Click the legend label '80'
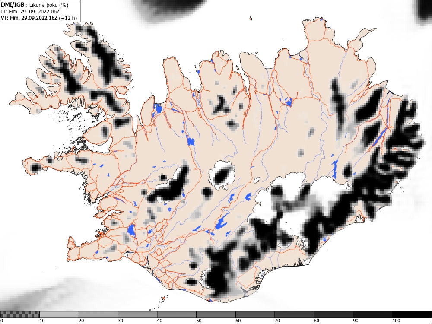The image size is (432, 324). click(x=316, y=321)
